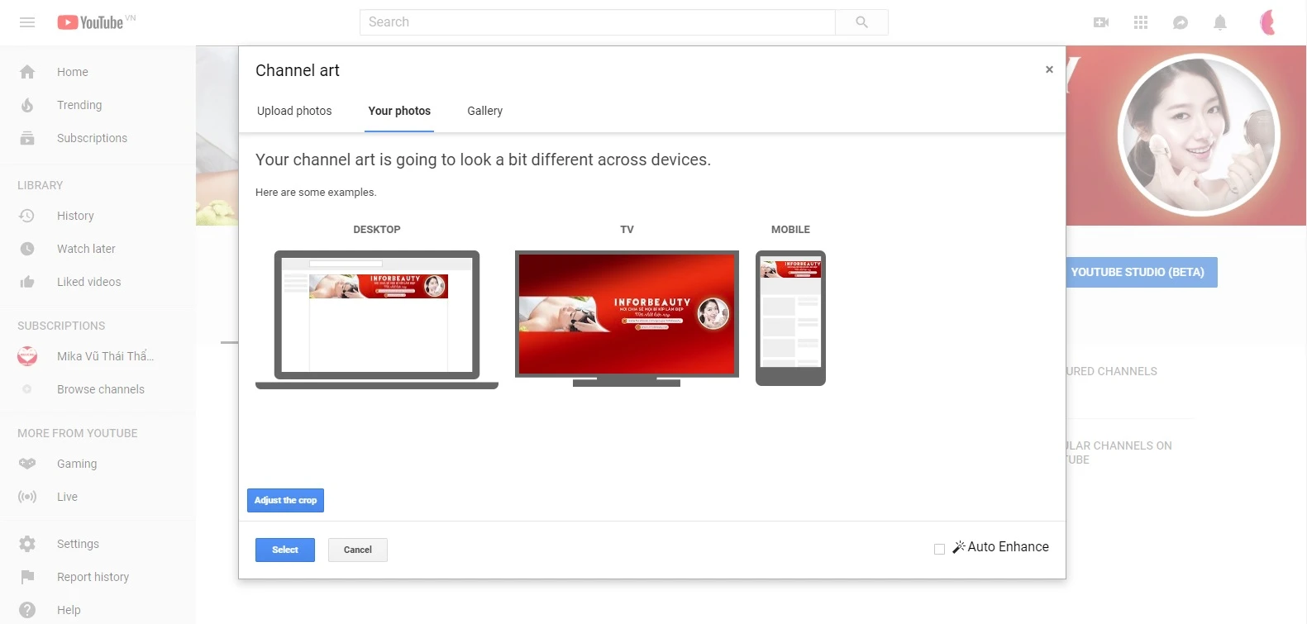Enable the Auto Enhance checkbox

click(939, 549)
